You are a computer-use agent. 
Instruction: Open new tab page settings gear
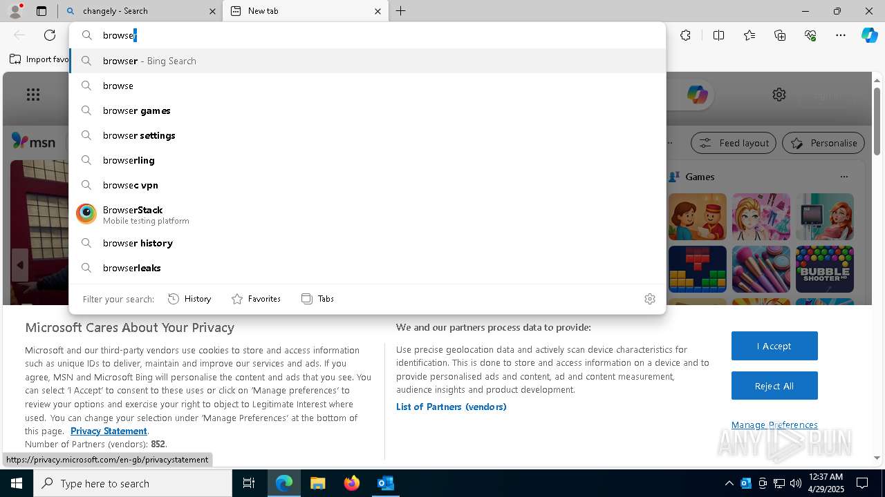click(x=779, y=95)
